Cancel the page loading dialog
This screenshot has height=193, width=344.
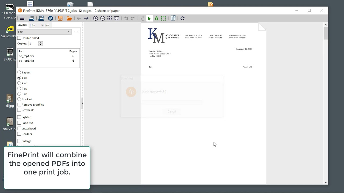click(171, 112)
